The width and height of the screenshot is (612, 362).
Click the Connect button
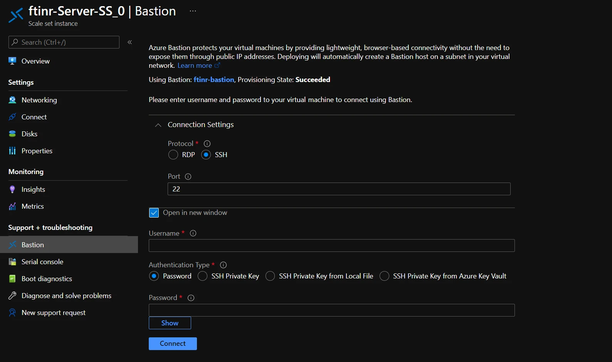(173, 344)
